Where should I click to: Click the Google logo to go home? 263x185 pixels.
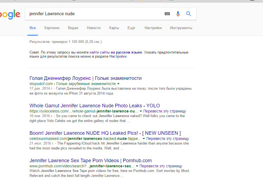tap(9, 14)
